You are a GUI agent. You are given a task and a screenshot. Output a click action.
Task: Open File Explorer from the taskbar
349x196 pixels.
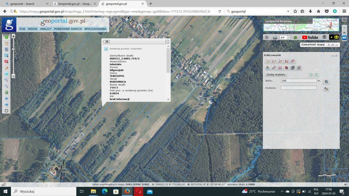click(x=93, y=191)
